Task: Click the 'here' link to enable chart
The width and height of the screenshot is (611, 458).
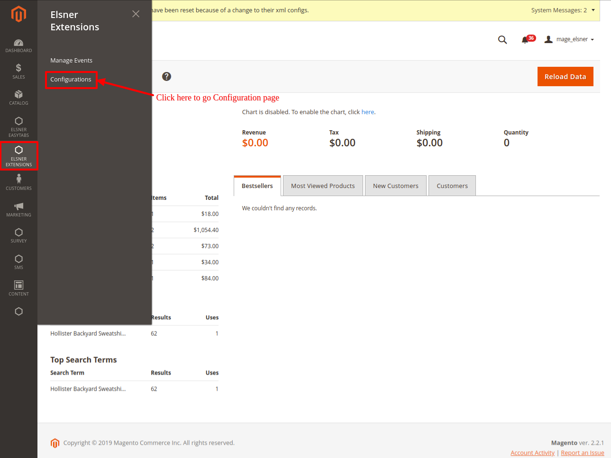Action: [x=367, y=112]
